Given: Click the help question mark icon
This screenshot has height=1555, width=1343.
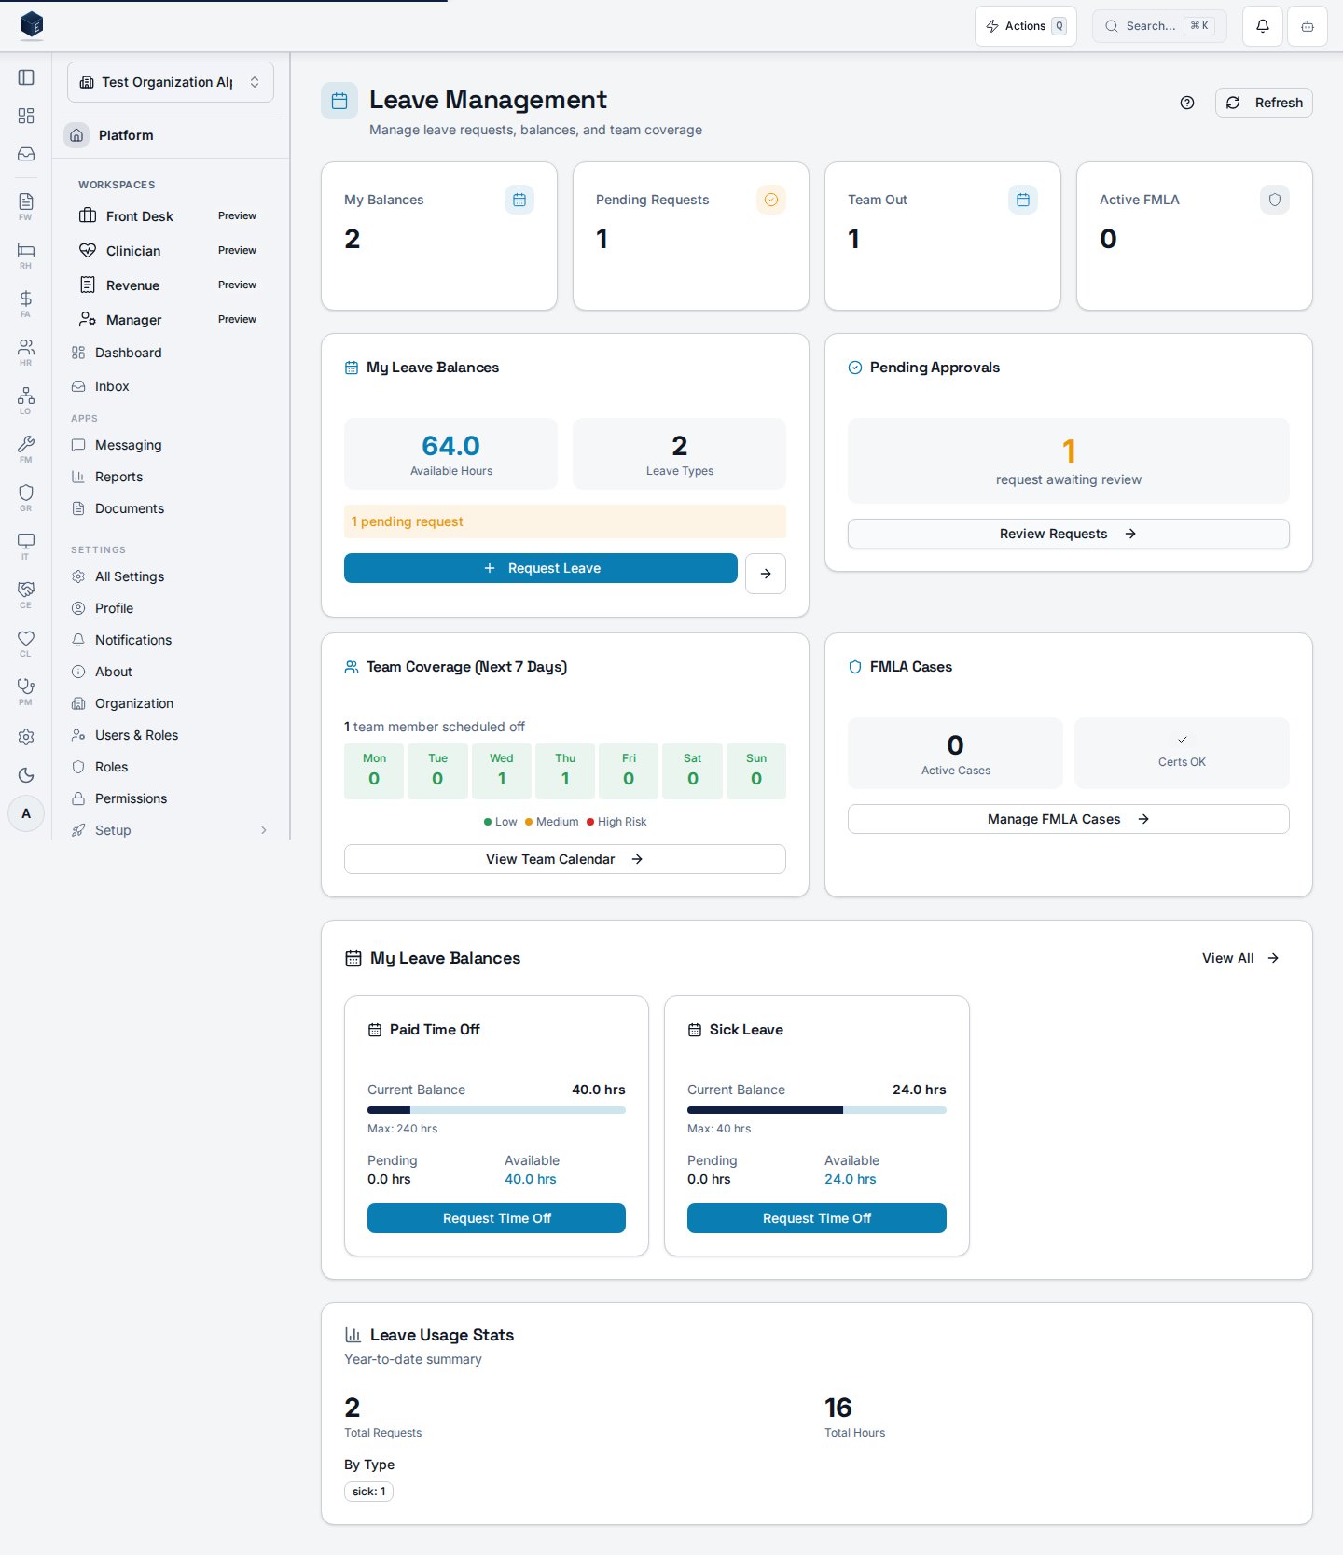Looking at the screenshot, I should tap(1187, 103).
